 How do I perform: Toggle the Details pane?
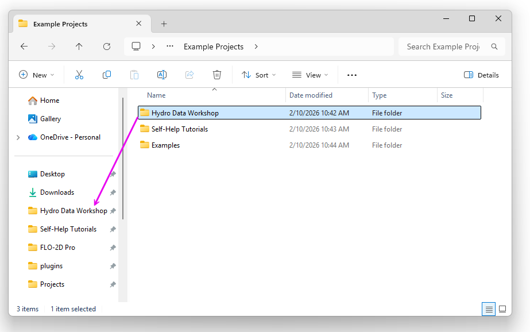click(481, 75)
